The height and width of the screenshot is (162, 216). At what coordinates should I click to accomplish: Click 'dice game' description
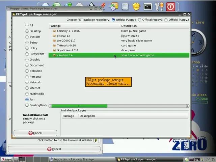click(x=128, y=50)
